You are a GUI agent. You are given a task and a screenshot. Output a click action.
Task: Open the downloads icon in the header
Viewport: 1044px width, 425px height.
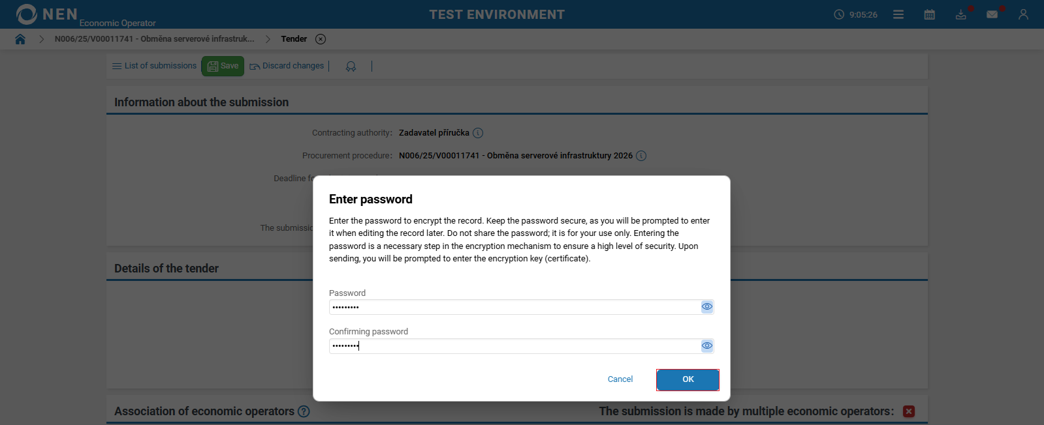click(961, 14)
